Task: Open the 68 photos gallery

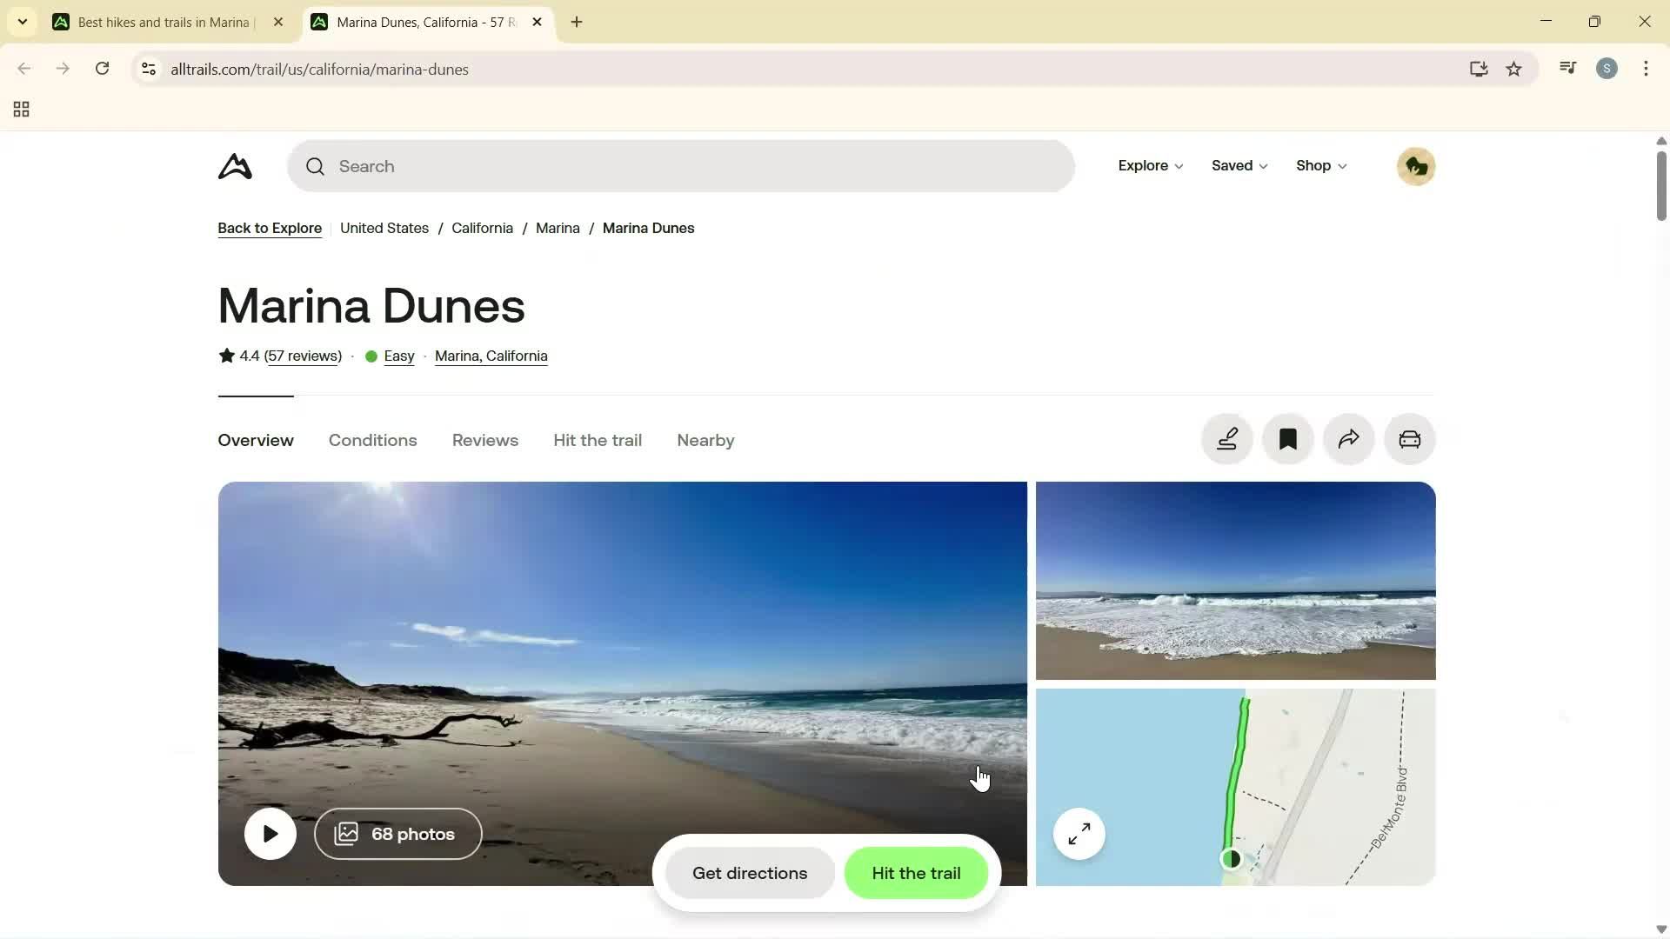Action: tap(397, 833)
